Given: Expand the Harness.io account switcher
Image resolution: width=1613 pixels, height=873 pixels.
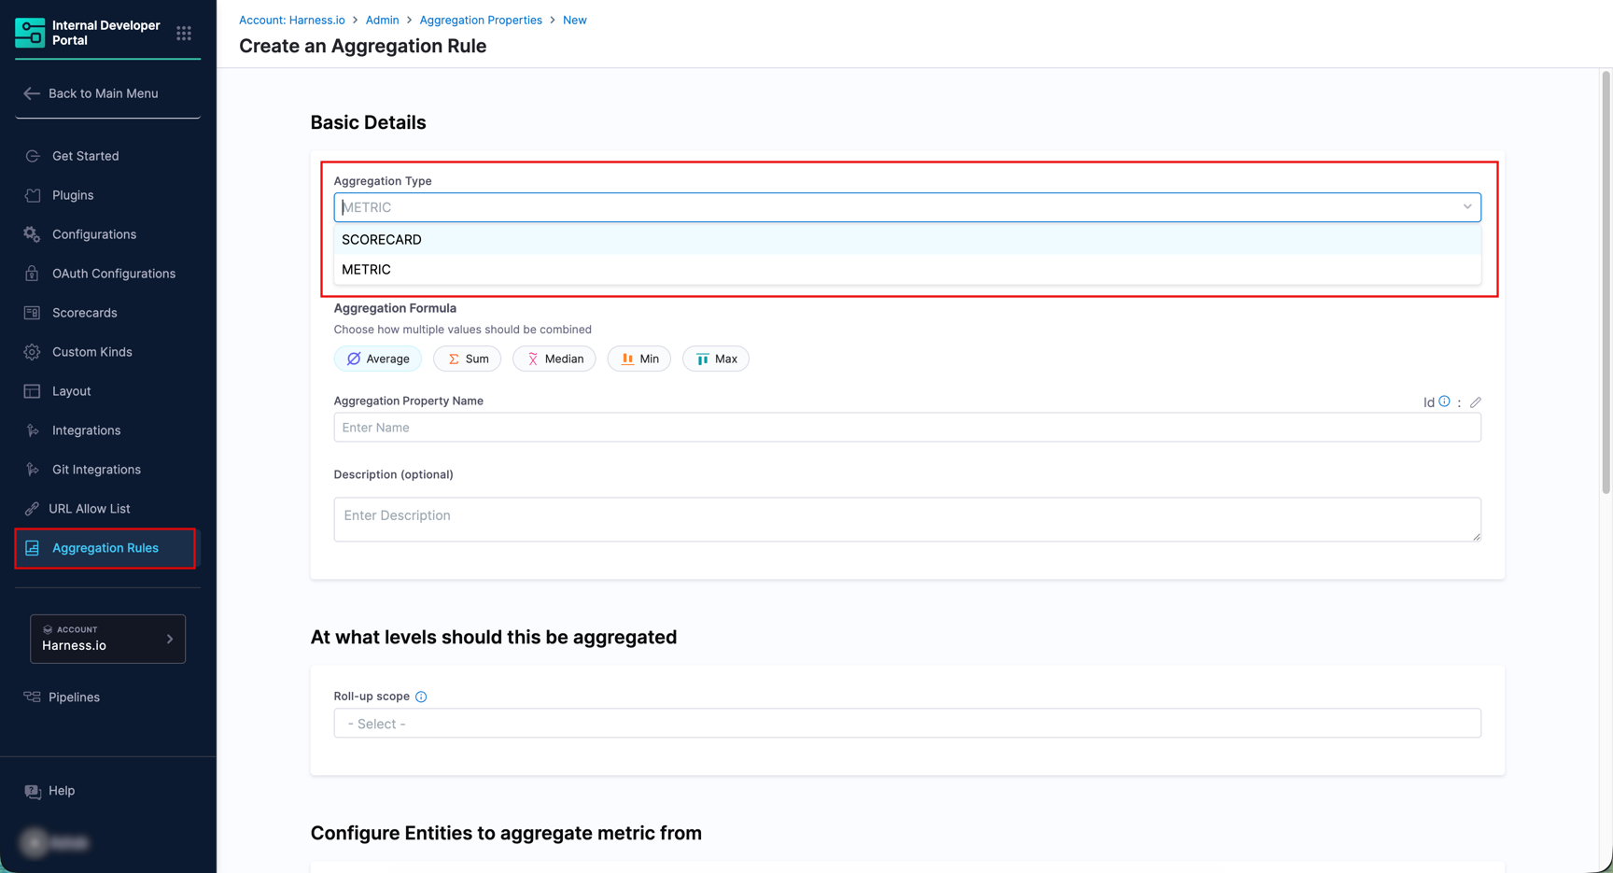Looking at the screenshot, I should (x=107, y=639).
